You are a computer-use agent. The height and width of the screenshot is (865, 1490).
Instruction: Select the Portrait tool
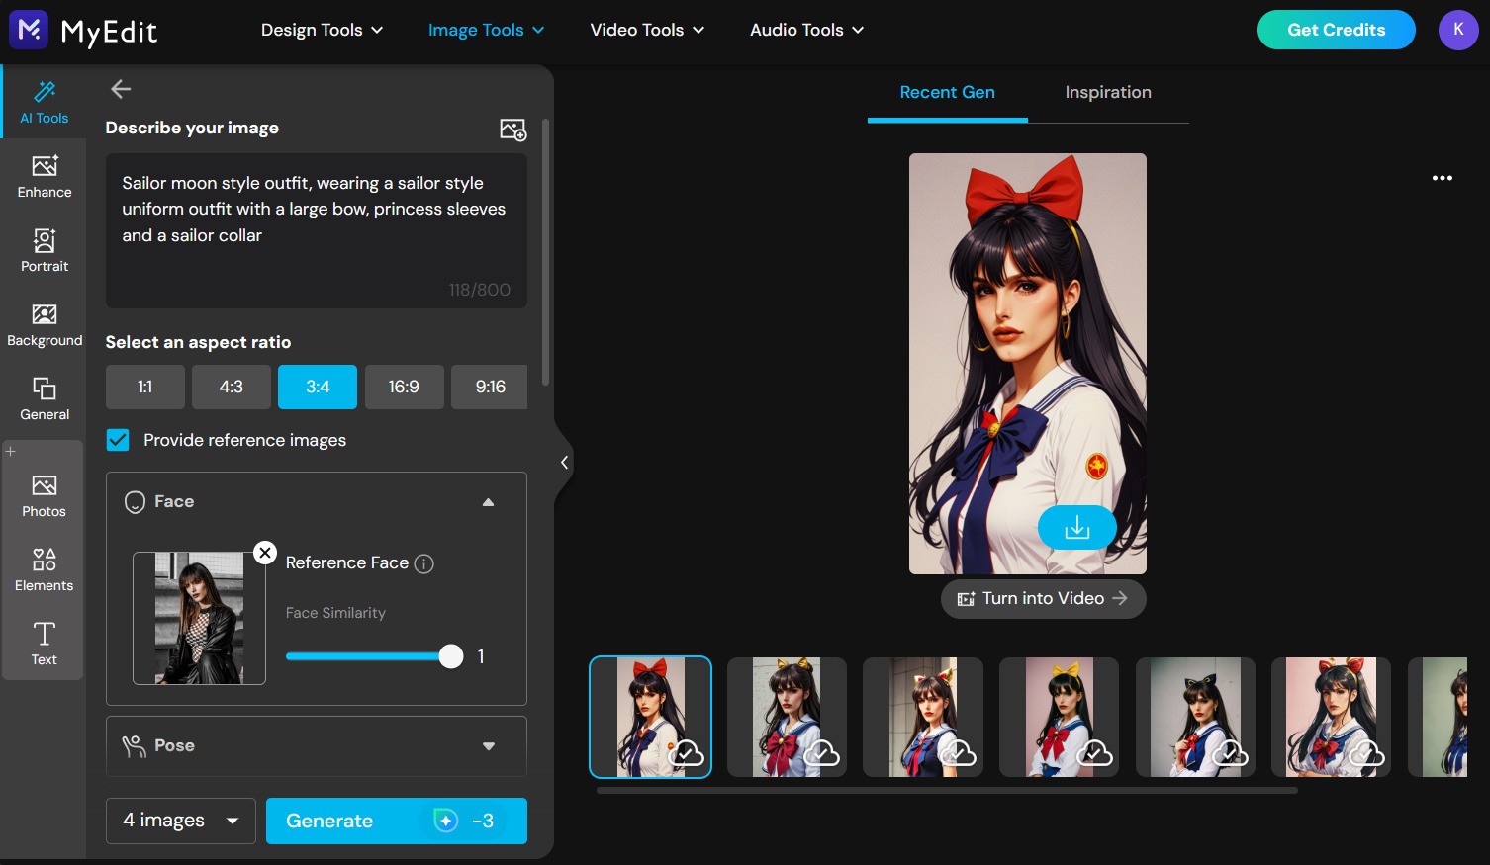point(44,250)
